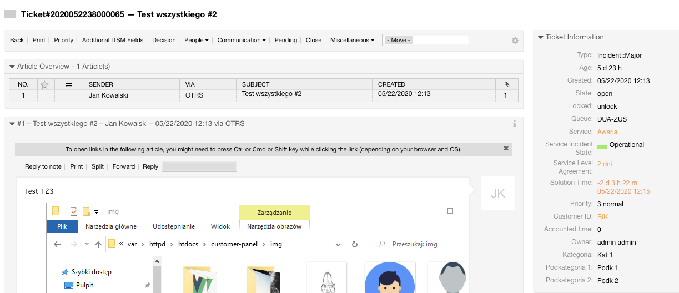This screenshot has width=679, height=293.
Task: Open the 2 dni SLA link
Action: pyautogui.click(x=605, y=164)
